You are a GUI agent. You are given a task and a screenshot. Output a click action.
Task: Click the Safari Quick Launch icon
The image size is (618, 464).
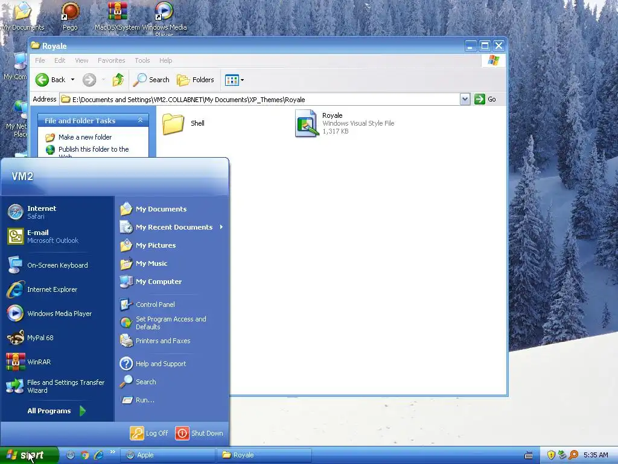click(71, 455)
